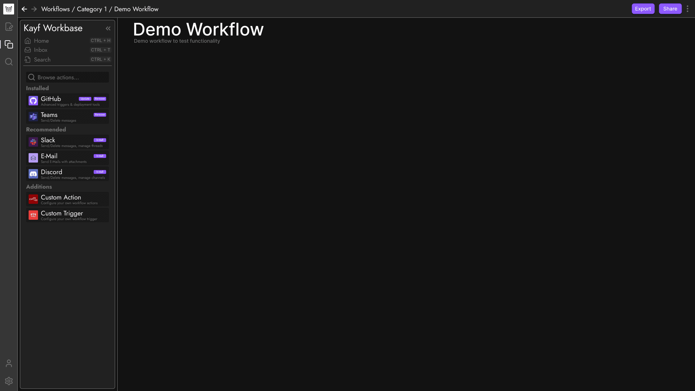
Task: Click the Custom Action red icon
Action: 33,199
